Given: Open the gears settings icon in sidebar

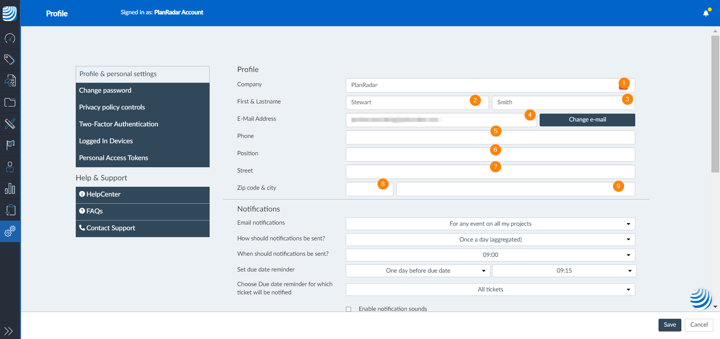Looking at the screenshot, I should point(10,231).
